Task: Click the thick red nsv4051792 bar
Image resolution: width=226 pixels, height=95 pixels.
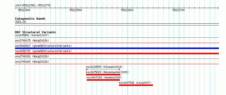Action: coord(117,54)
